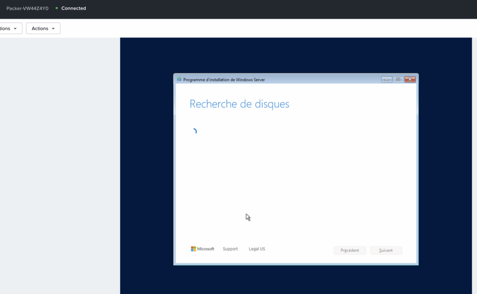Expand the leftmost button's chevron arrow

(16, 28)
